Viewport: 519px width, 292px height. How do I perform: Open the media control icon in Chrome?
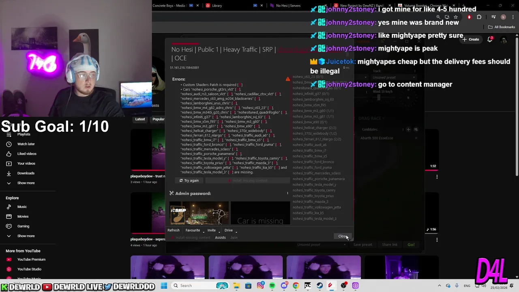point(493,17)
